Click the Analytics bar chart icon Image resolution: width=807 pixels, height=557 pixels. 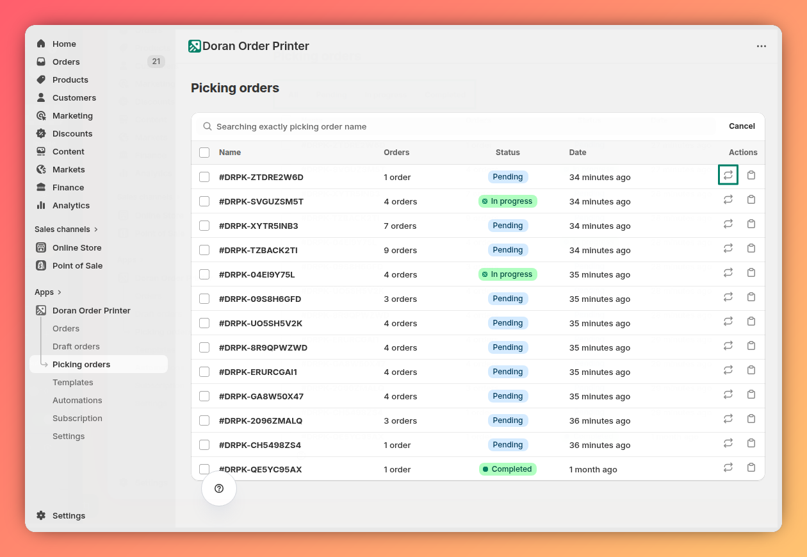click(x=41, y=205)
